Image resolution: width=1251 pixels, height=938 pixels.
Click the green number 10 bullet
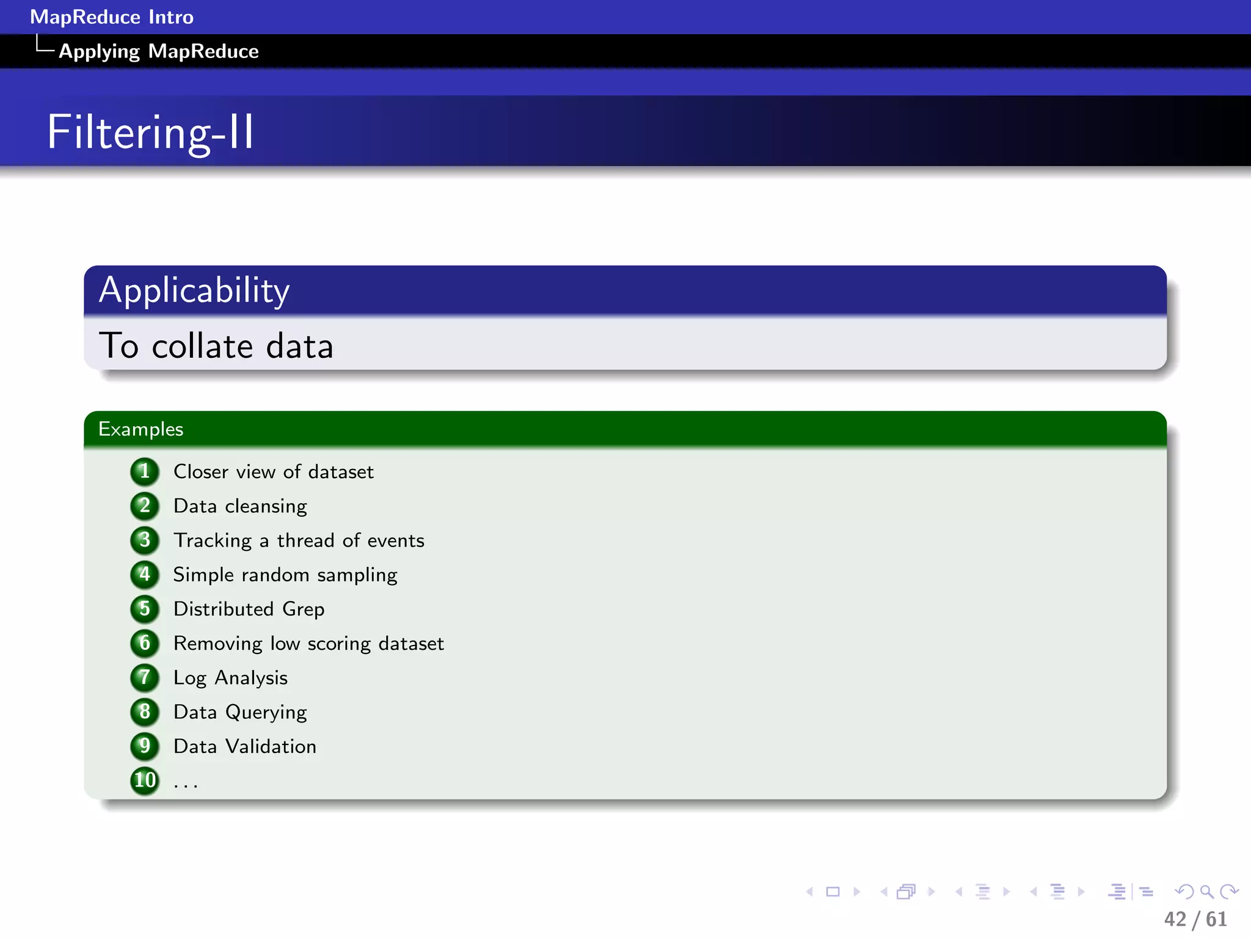click(x=145, y=780)
